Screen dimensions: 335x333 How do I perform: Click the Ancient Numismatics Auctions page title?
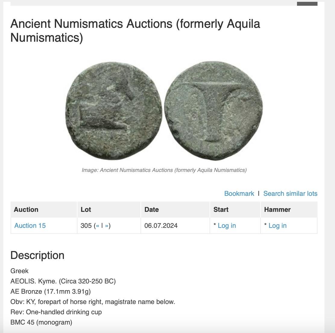(135, 31)
